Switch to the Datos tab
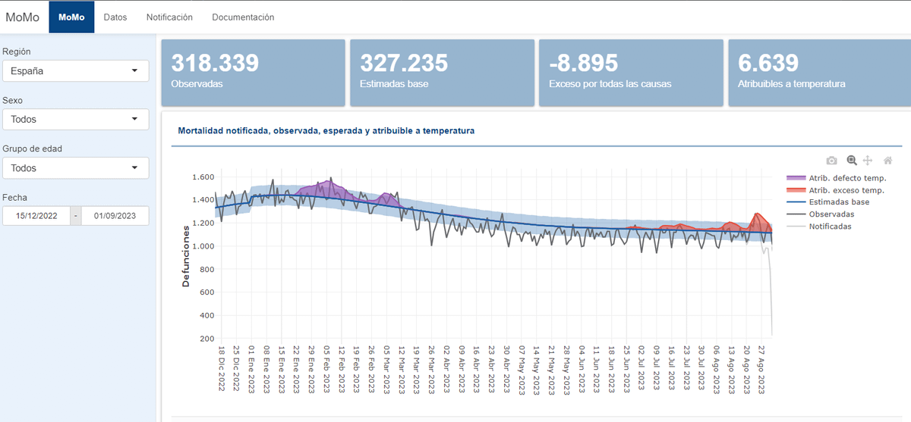The image size is (911, 422). pyautogui.click(x=115, y=17)
